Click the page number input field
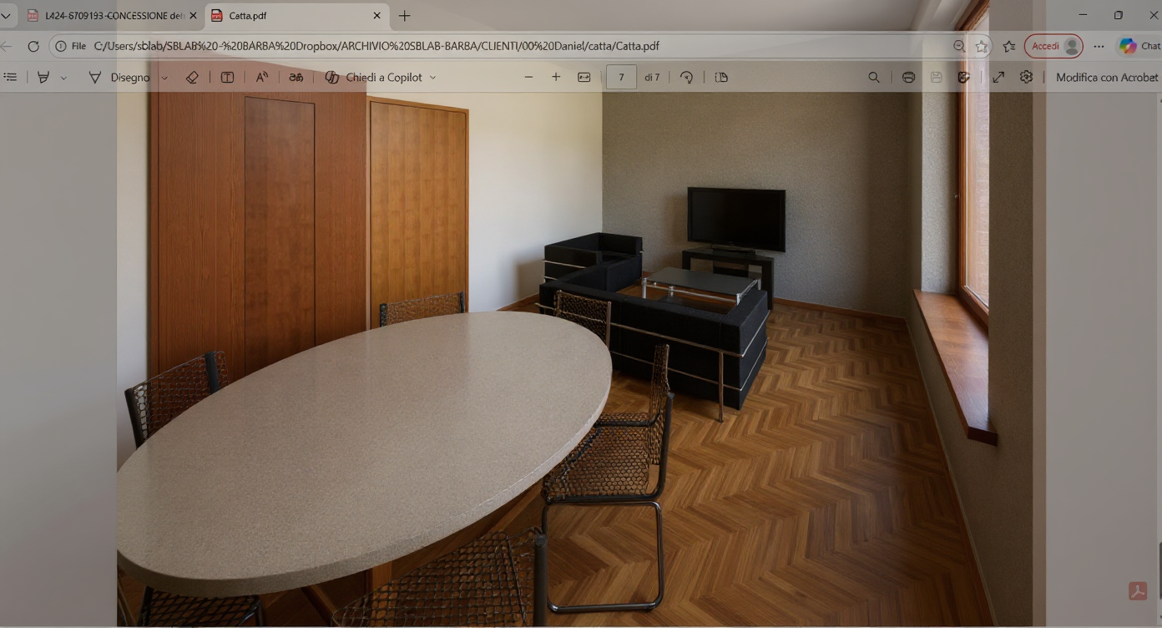This screenshot has width=1162, height=628. point(621,77)
